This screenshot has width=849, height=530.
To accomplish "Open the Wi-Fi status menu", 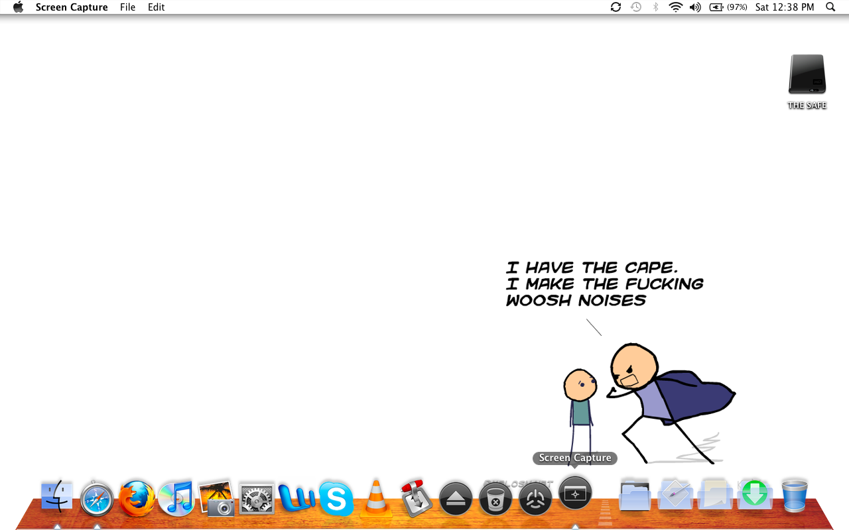I will (675, 7).
